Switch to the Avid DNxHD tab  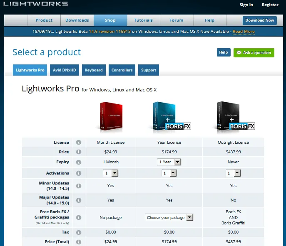(x=65, y=70)
